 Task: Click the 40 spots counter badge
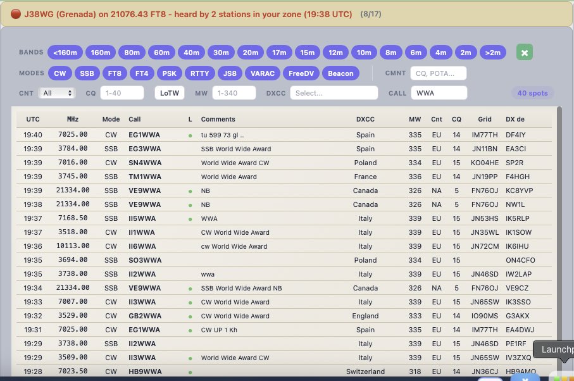532,93
